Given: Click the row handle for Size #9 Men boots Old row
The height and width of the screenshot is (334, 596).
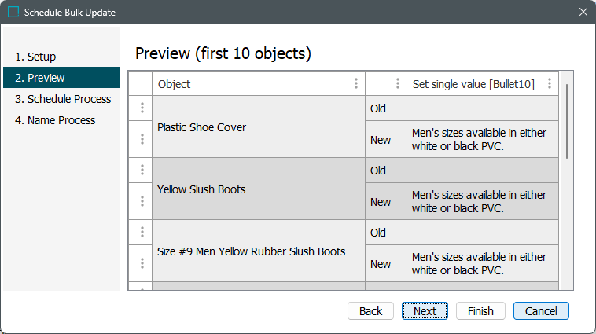Looking at the screenshot, I should [142, 233].
